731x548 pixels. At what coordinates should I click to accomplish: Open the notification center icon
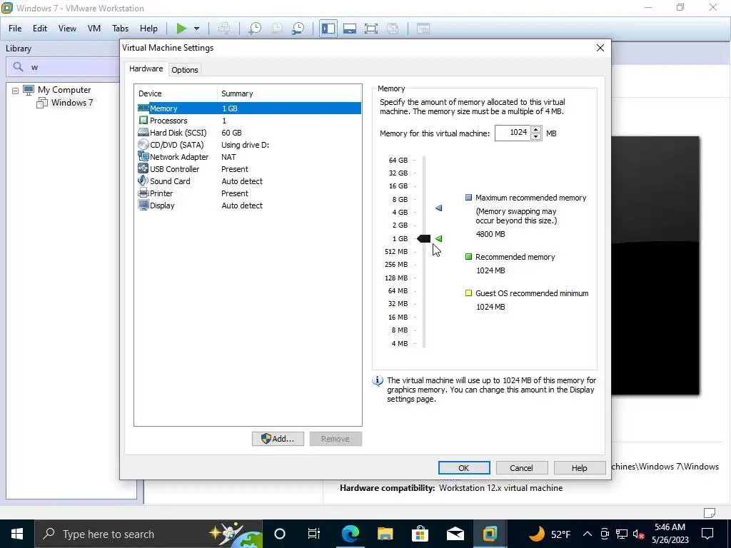coord(707,534)
